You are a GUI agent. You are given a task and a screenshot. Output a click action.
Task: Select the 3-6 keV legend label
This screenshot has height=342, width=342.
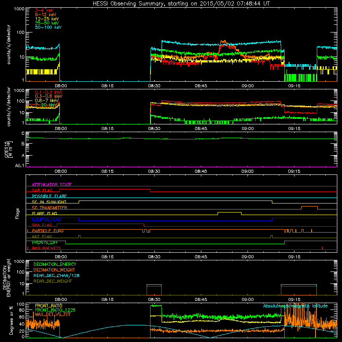click(44, 10)
